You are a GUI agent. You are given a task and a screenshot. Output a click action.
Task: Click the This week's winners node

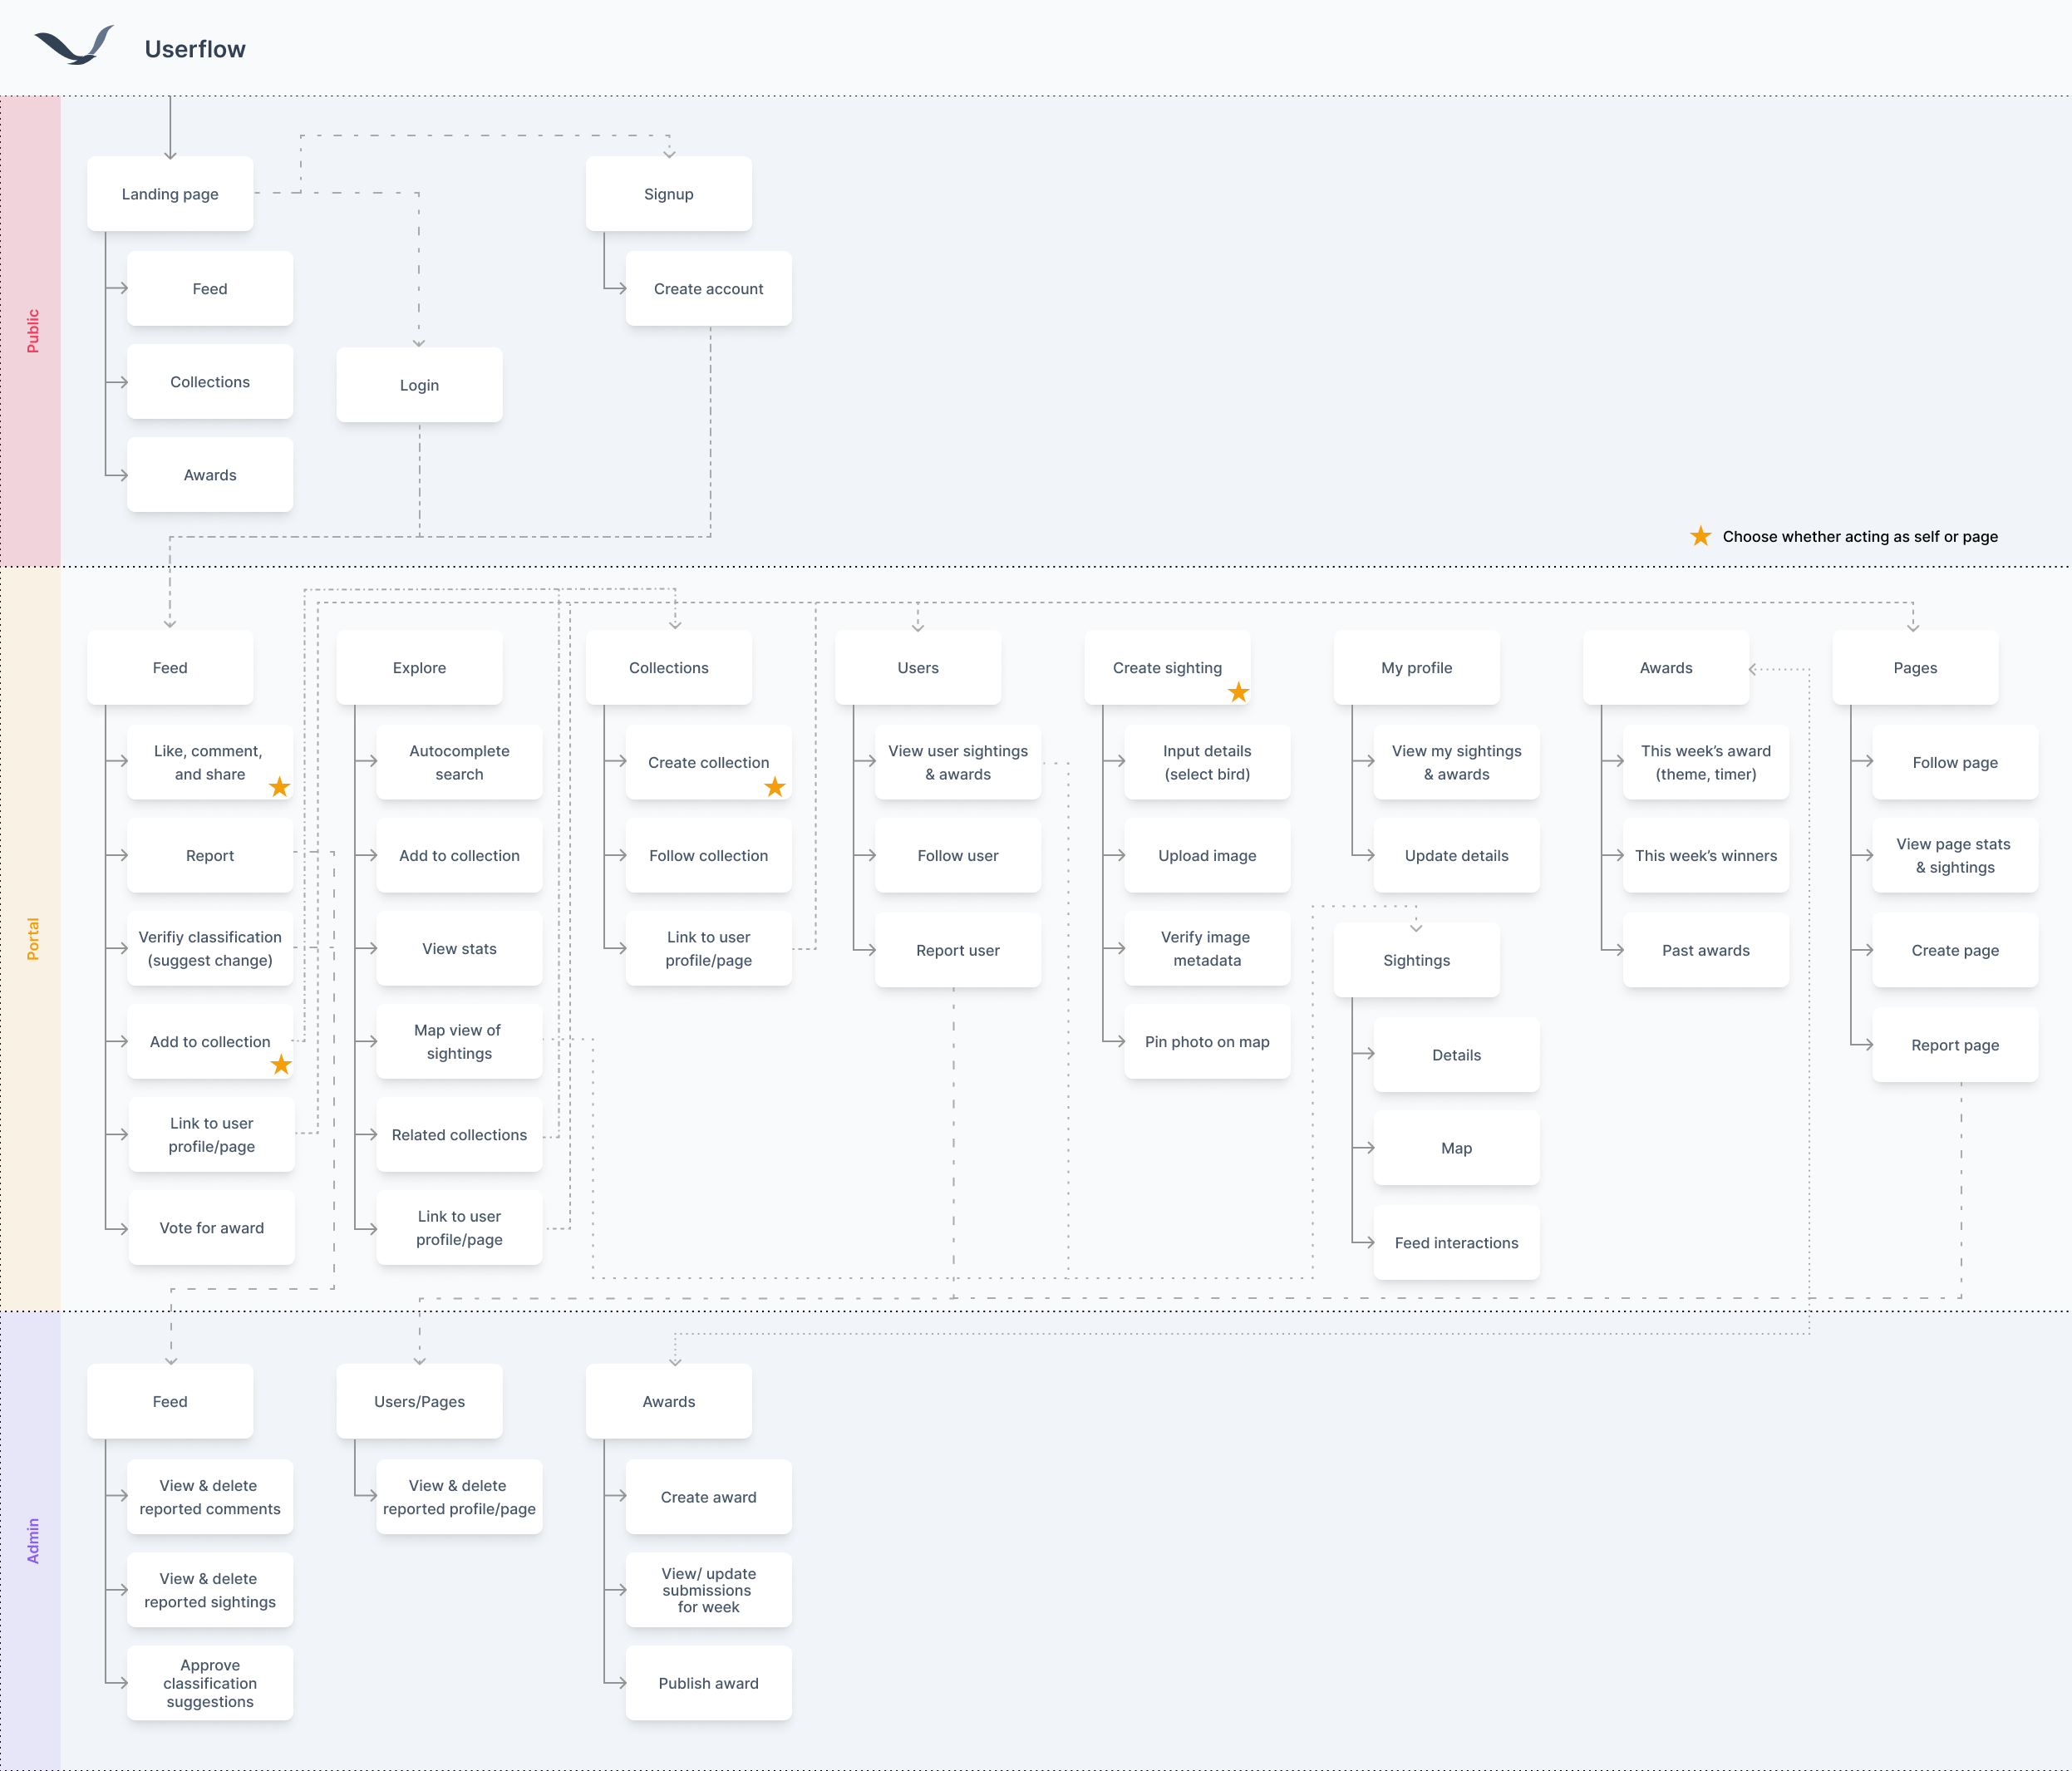point(1705,855)
